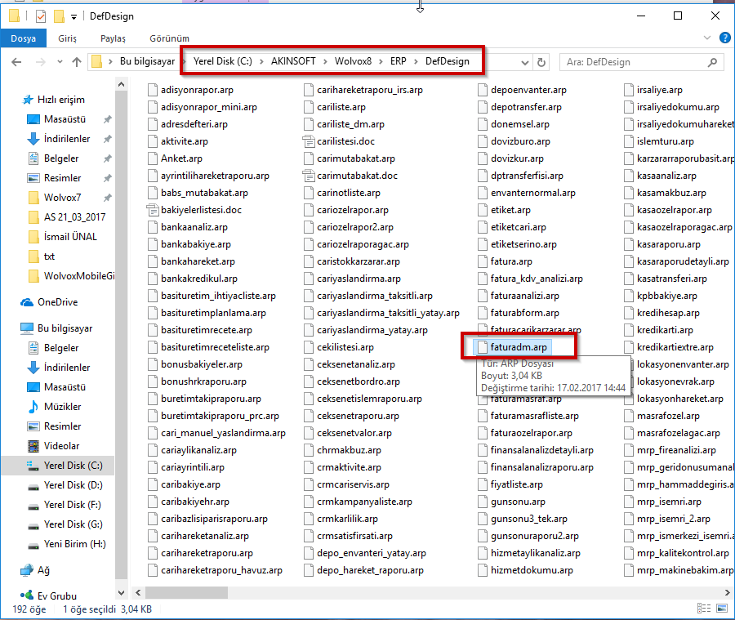Screen dimensions: 735x620
Task: Select the adisyonrapor.arp file icon
Action: pyautogui.click(x=153, y=90)
